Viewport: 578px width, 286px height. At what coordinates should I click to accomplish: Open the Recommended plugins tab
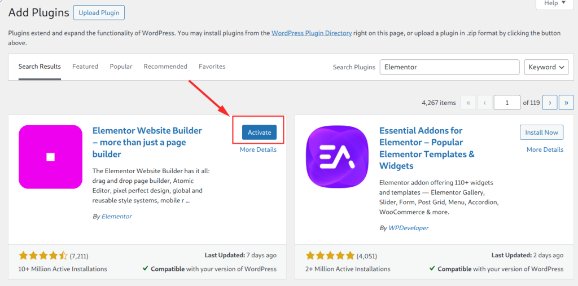click(x=165, y=67)
